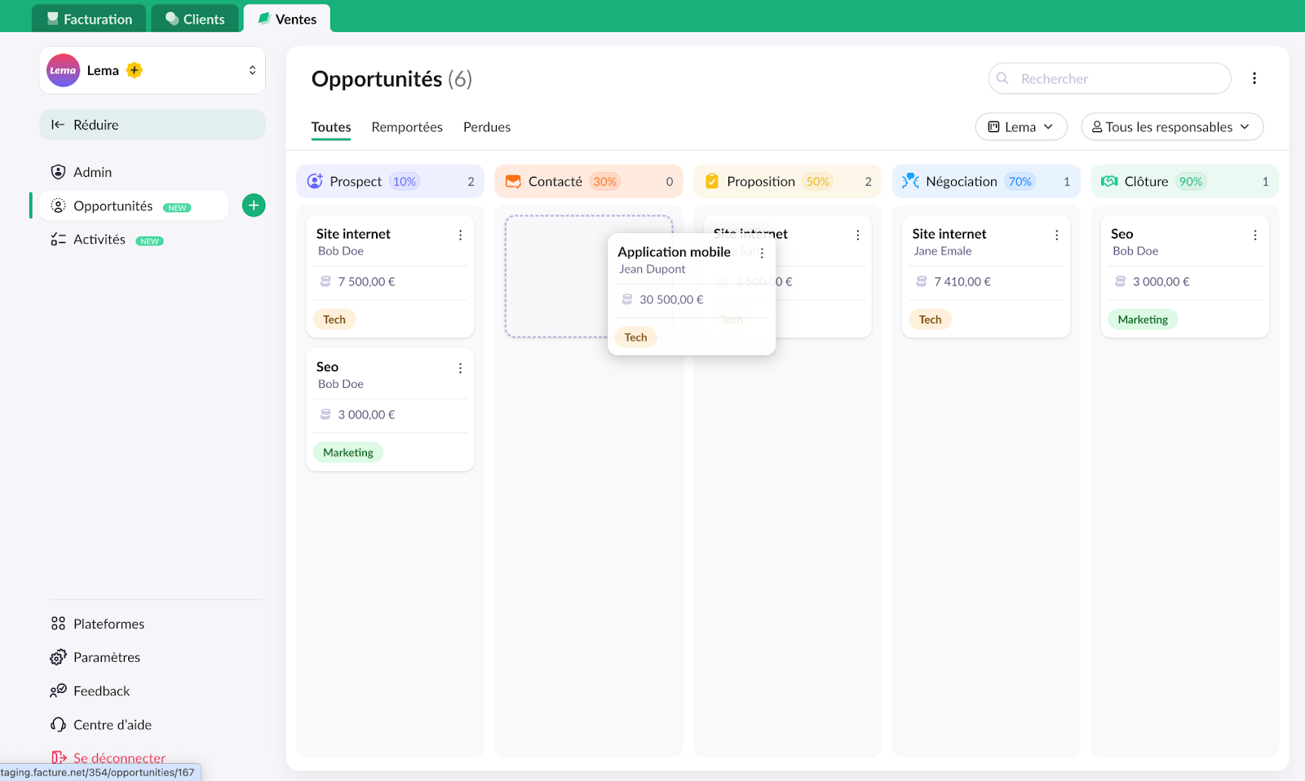Click the Prospect 10% badge
This screenshot has height=781, width=1305.
(405, 182)
